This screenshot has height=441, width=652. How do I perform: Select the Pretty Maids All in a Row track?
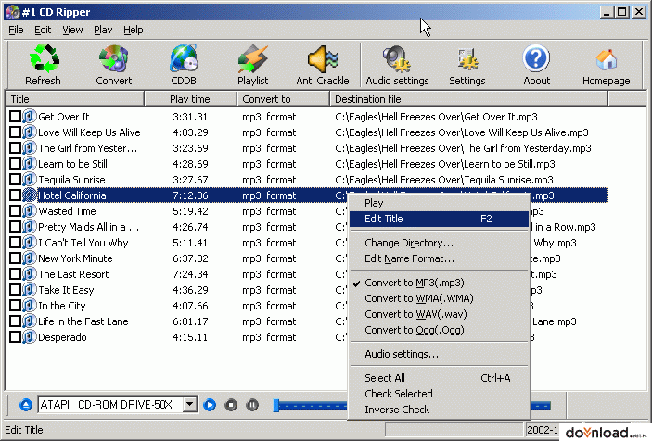point(88,227)
